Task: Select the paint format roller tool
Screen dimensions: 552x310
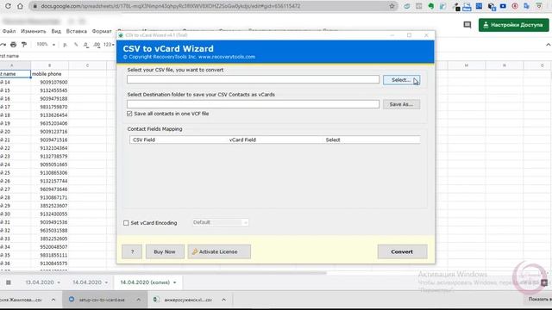Action: tap(24, 45)
